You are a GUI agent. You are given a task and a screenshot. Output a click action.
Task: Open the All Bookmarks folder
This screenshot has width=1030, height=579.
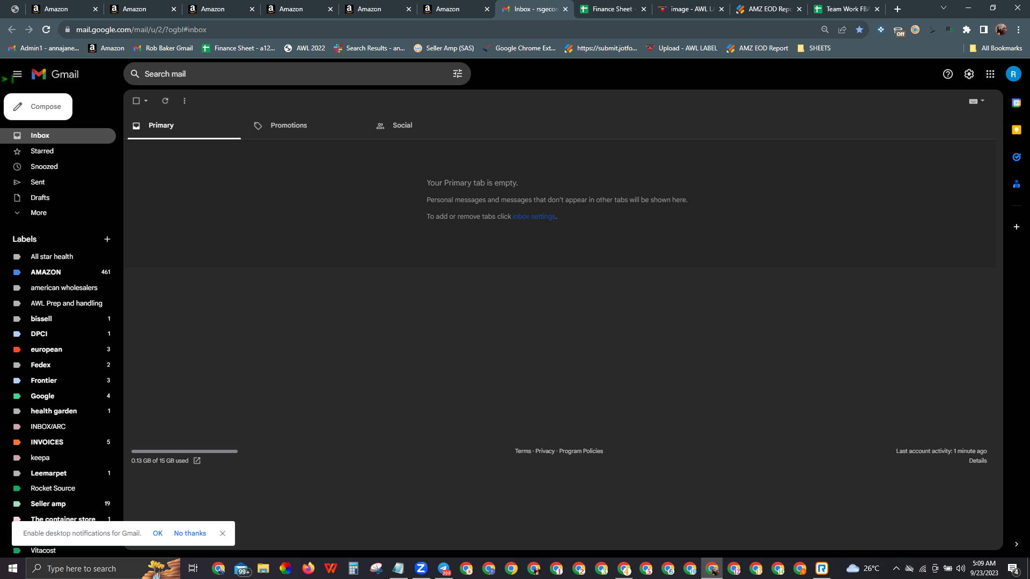(996, 48)
